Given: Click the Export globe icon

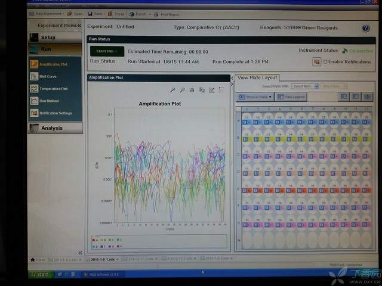Looking at the screenshot, I should [x=132, y=14].
